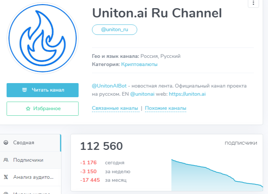Visit https://uniton.ai link

[x=187, y=94]
